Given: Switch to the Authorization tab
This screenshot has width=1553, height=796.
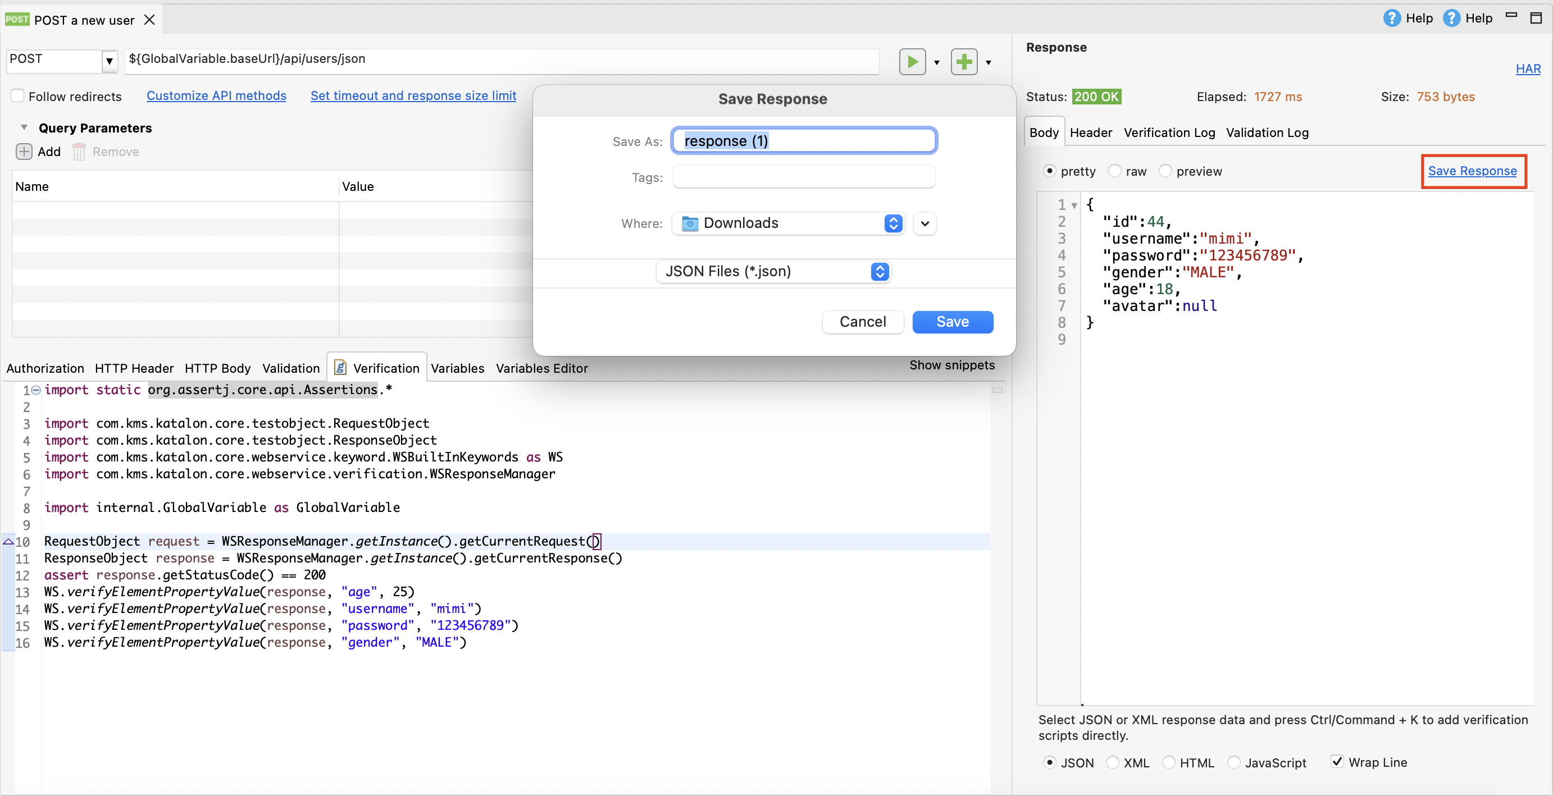Looking at the screenshot, I should (x=45, y=368).
